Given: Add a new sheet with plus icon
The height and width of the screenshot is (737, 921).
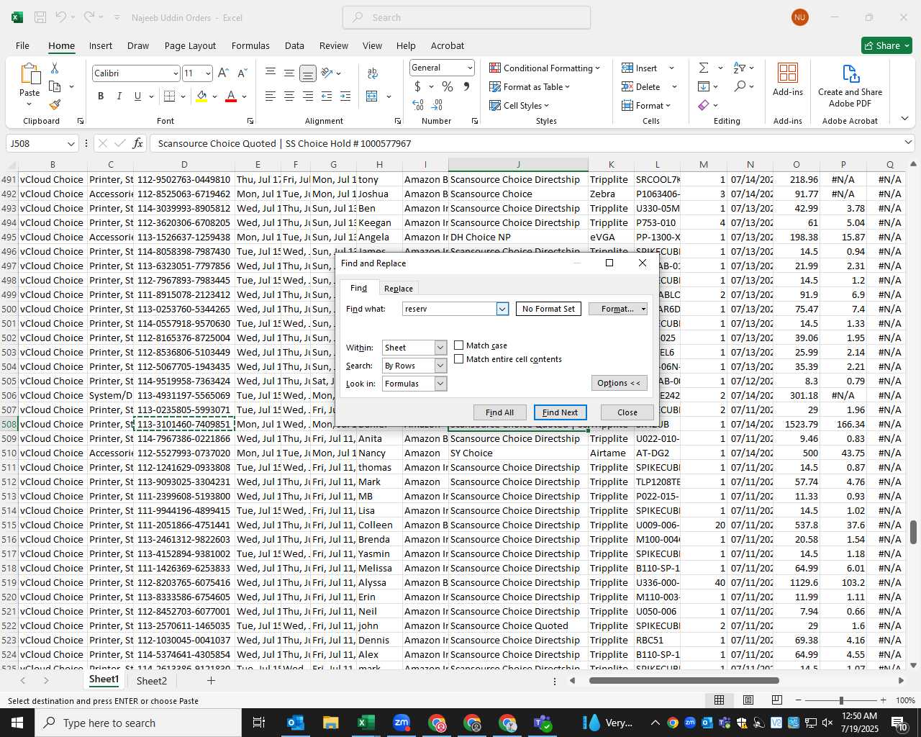Looking at the screenshot, I should (x=211, y=680).
